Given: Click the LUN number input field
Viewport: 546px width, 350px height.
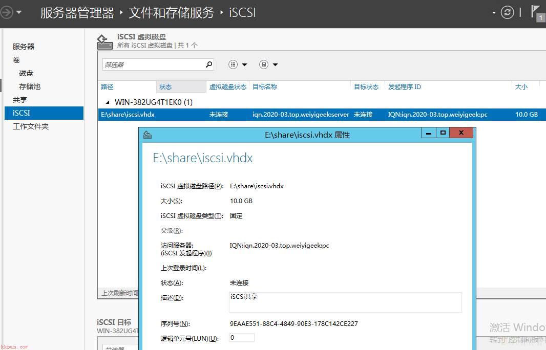Looking at the screenshot, I should click(x=242, y=338).
